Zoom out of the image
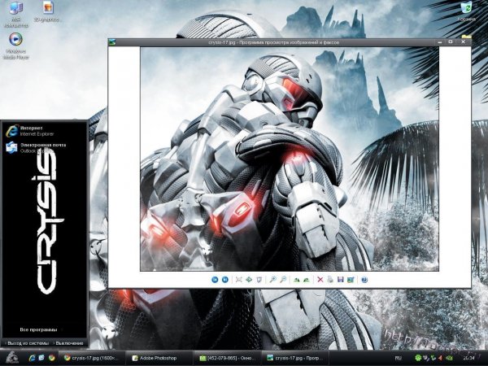Viewport: 488px width, 366px height. [x=283, y=280]
